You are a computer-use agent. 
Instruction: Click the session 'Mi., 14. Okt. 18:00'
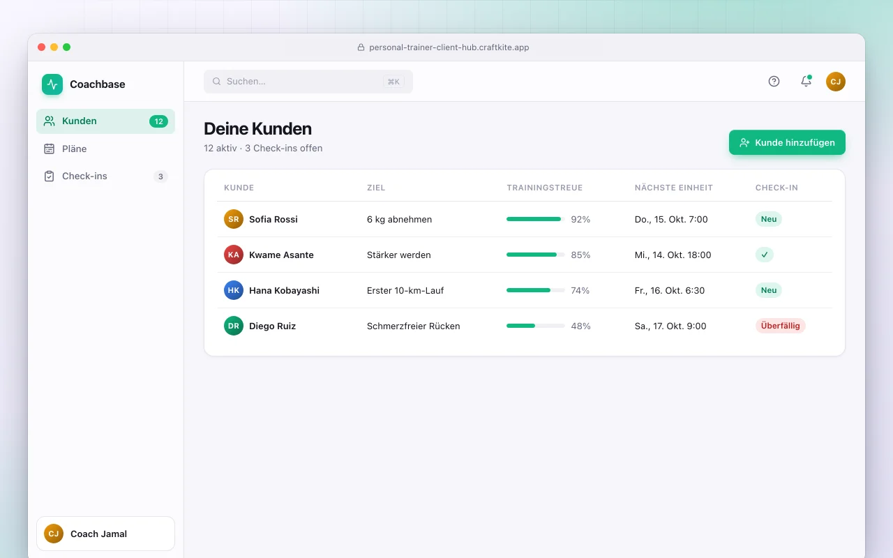click(x=673, y=255)
